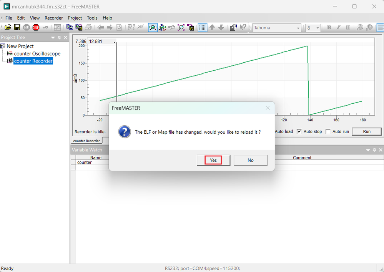Select counter Oscilloscope tree item
The width and height of the screenshot is (384, 272).
pyautogui.click(x=37, y=54)
